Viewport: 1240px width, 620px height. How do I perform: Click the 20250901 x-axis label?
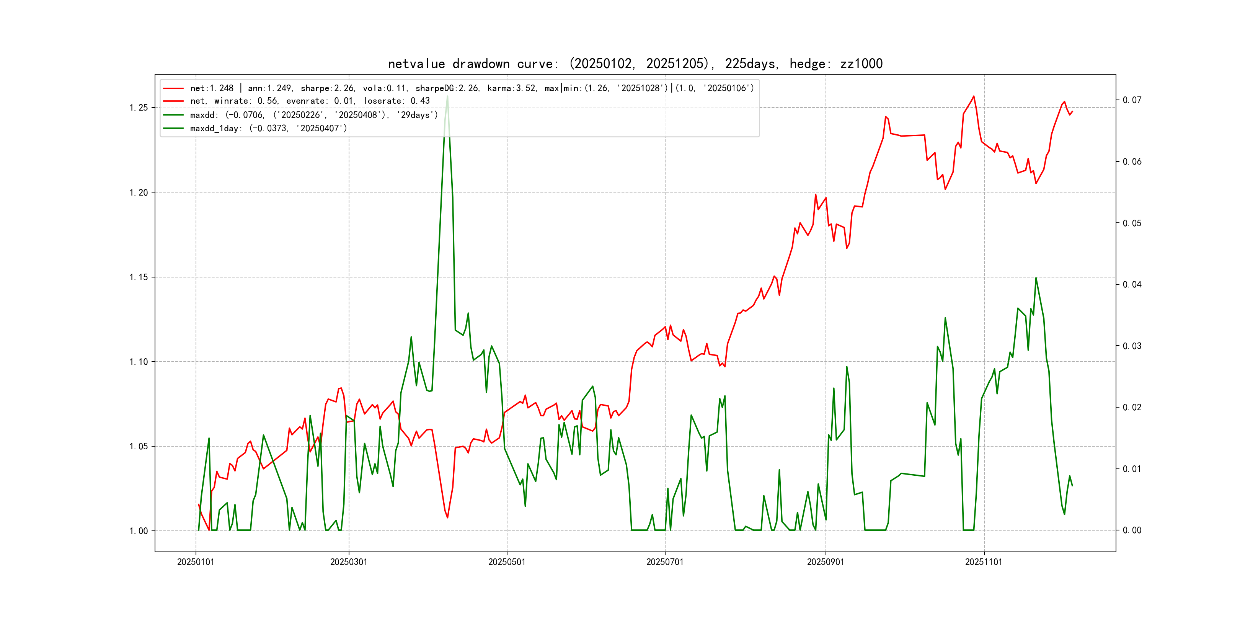(x=826, y=562)
